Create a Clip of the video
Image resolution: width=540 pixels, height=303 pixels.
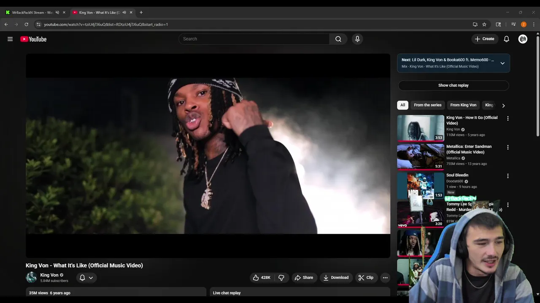click(366, 277)
